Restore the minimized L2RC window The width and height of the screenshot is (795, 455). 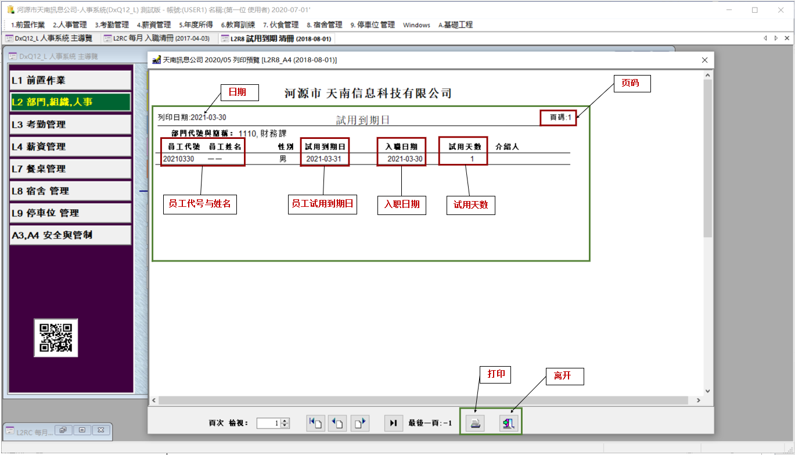[63, 431]
